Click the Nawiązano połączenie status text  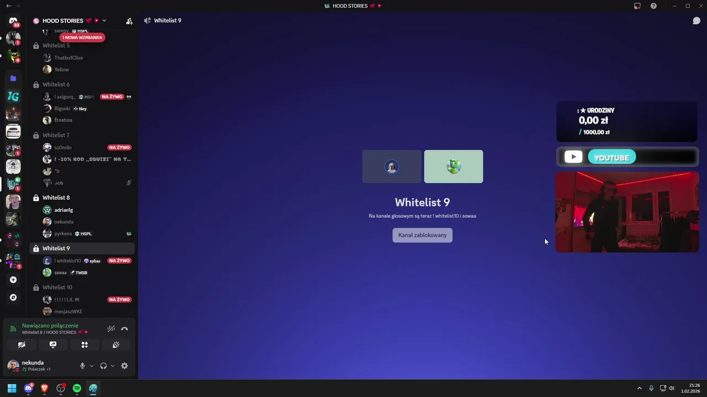point(50,326)
